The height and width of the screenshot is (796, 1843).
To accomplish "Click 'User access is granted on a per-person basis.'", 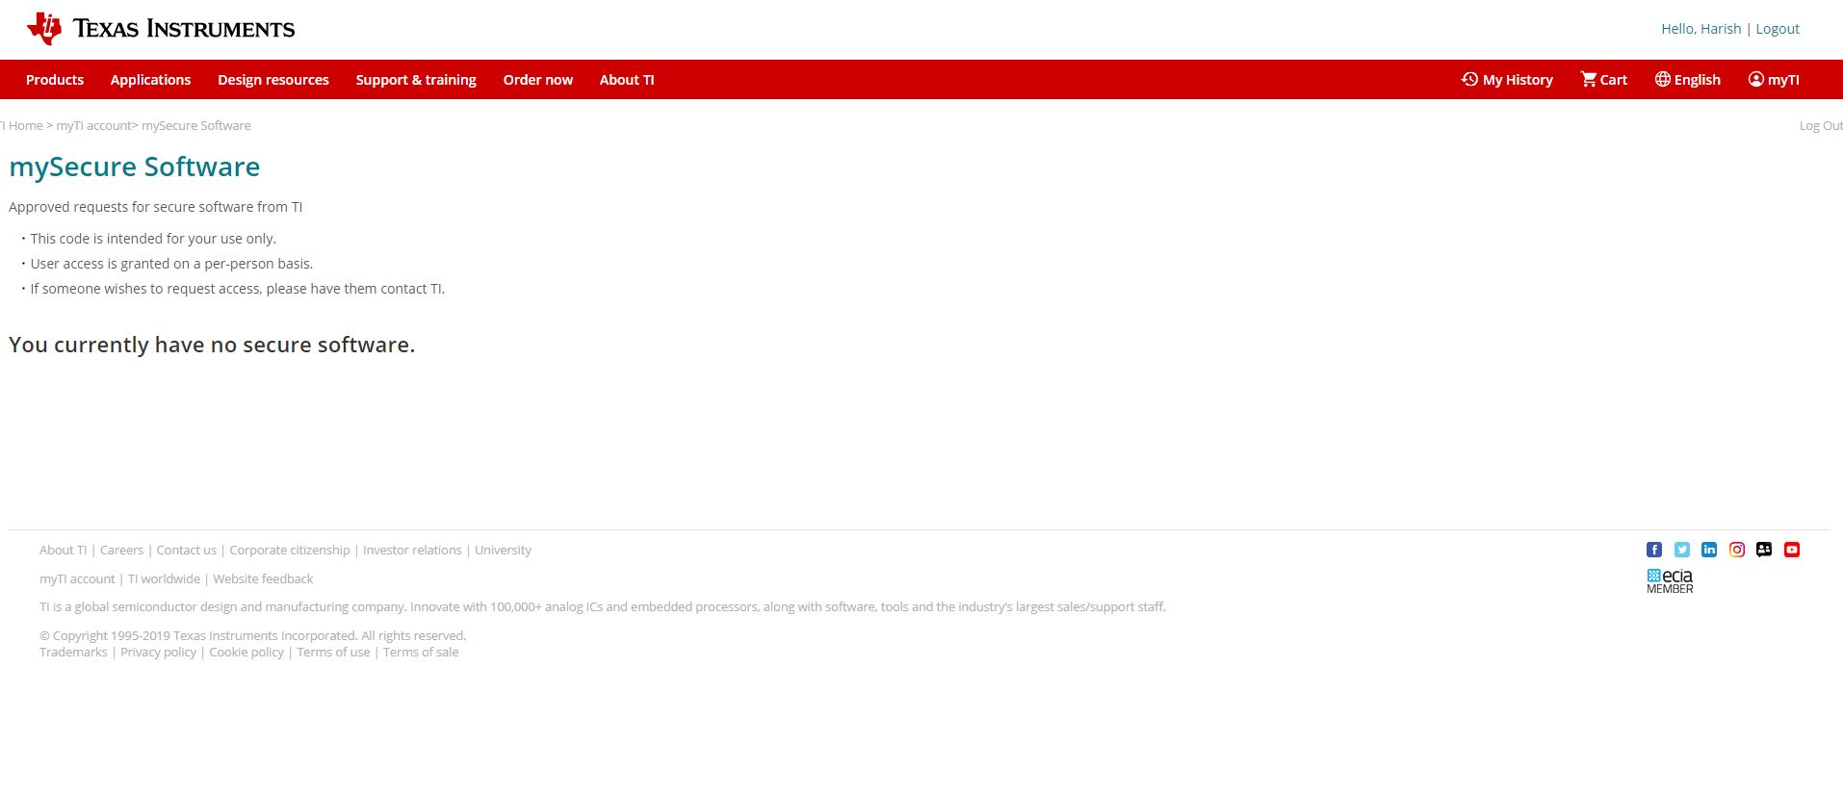I will 171,264.
